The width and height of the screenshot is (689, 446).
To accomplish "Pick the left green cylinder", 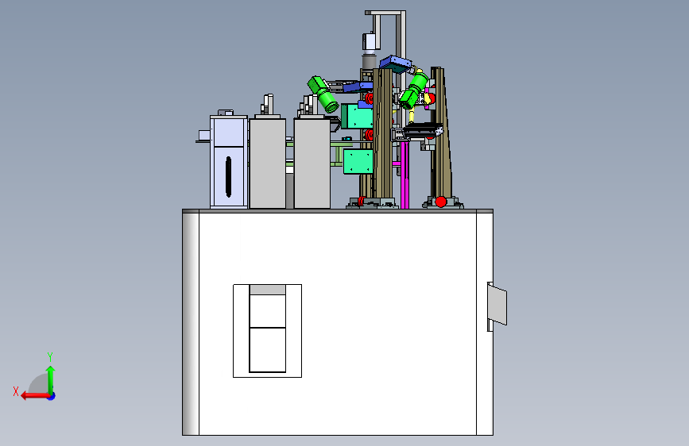I will tap(323, 94).
